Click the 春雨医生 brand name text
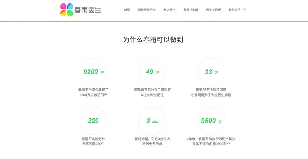Screen dimensions: 308x159 [x=88, y=10]
